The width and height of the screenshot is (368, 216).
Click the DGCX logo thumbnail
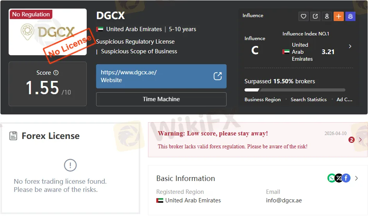48,32
